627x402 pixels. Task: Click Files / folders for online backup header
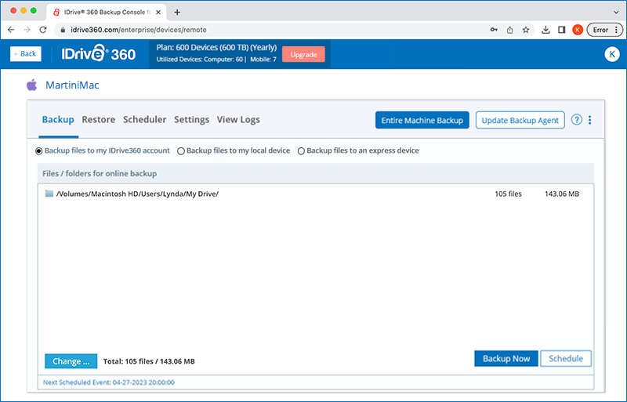pos(100,174)
